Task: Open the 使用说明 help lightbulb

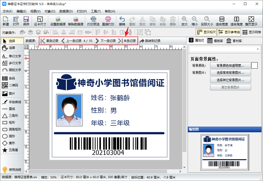Action: click(x=12, y=170)
